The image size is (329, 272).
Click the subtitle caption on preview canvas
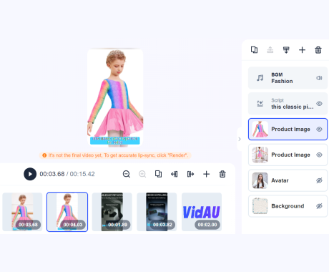coord(115,140)
